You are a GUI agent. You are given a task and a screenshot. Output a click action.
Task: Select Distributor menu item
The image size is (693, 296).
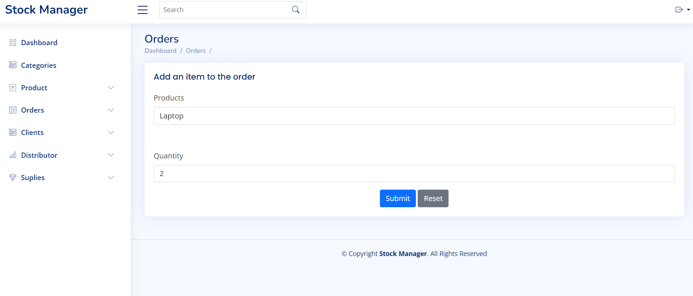[39, 155]
